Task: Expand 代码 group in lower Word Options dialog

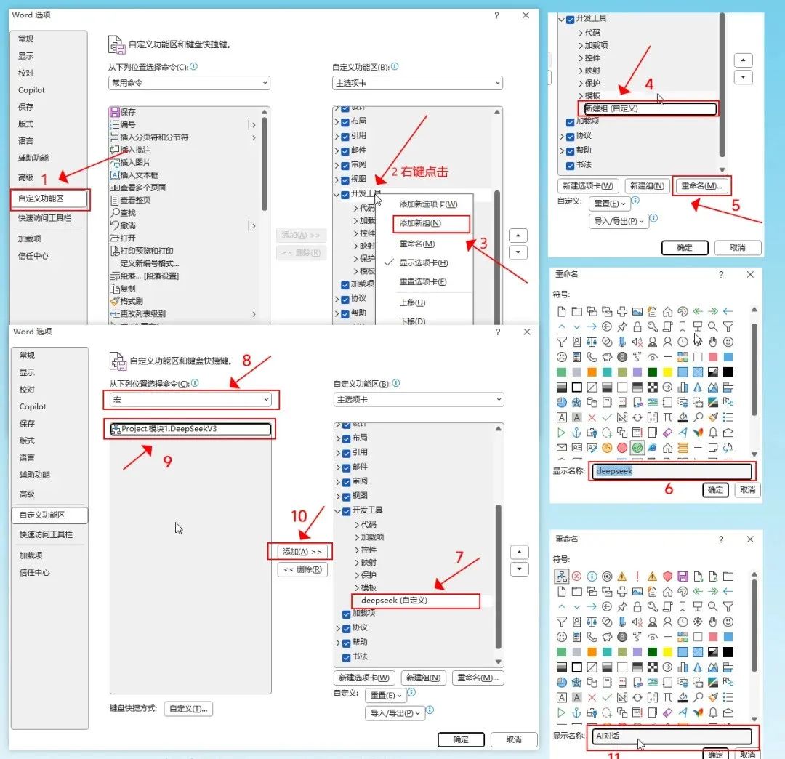Action: click(x=357, y=525)
